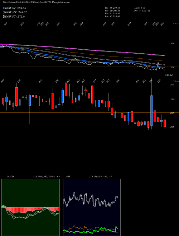Click the 263 candlestick axis label

(172, 85)
